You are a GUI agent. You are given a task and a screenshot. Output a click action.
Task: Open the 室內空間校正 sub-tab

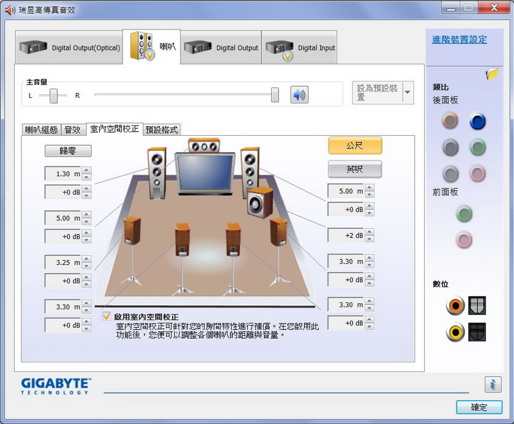coord(114,128)
